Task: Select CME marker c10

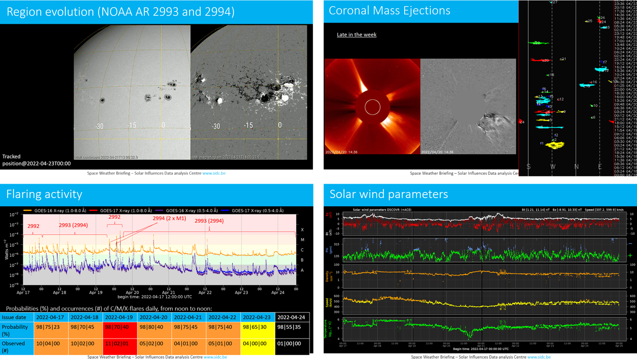Action: point(594,105)
